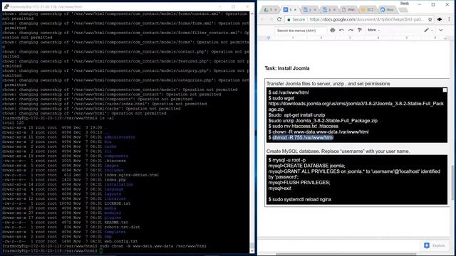
Task: Redo the last edit in Docs
Action: click(x=351, y=30)
